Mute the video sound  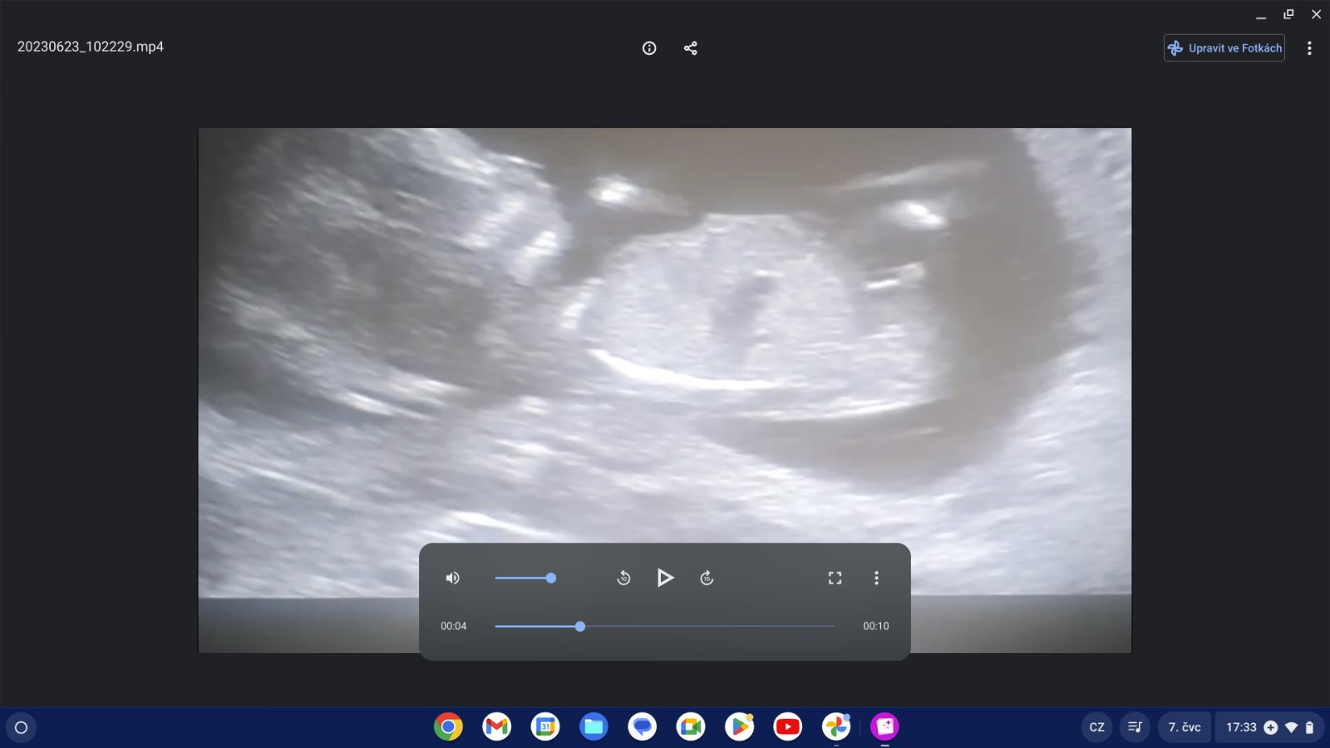pyautogui.click(x=453, y=578)
